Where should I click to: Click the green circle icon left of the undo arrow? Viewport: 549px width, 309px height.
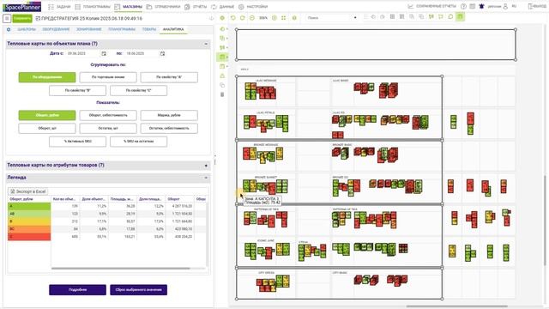coord(222,17)
